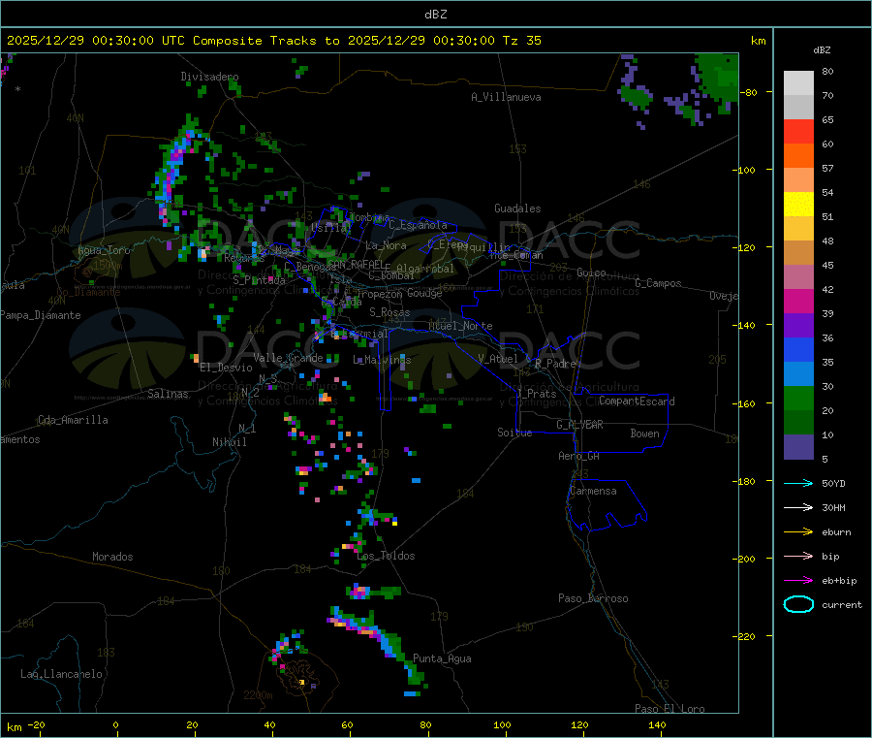The image size is (872, 738).
Task: Click the Aero_GA map label
Action: click(x=579, y=456)
